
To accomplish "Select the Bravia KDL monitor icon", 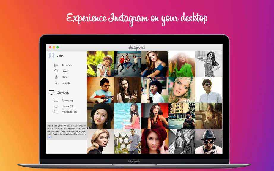I will tap(56, 106).
